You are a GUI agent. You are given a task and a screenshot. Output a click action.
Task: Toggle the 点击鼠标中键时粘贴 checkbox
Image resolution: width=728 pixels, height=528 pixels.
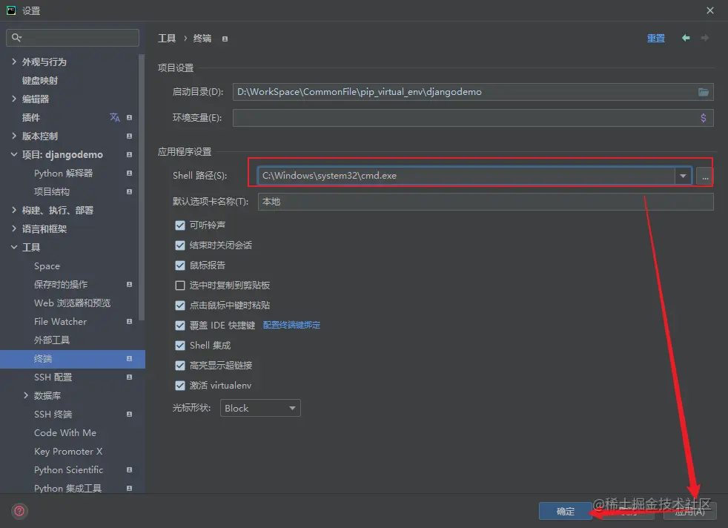point(180,305)
